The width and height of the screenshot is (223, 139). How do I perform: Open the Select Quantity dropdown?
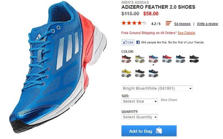point(140,117)
